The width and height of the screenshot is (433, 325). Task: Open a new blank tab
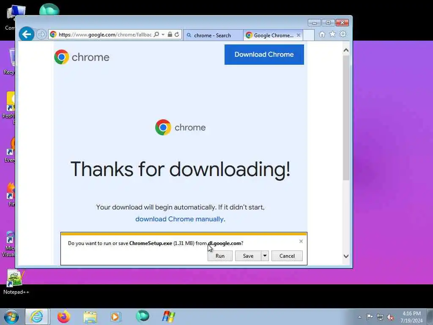[x=309, y=36]
